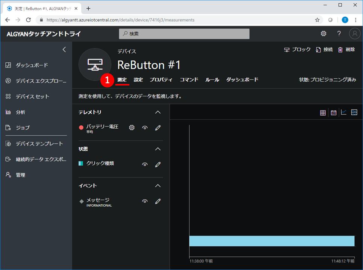The width and height of the screenshot is (363, 270).
Task: Click the 検索 search field
Action: 184,34
